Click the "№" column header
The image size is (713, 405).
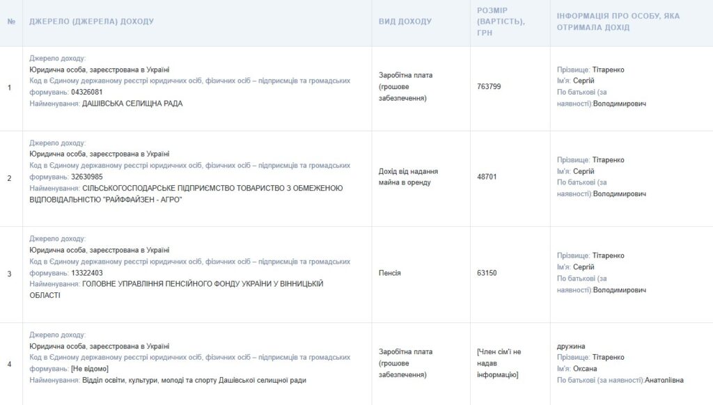[11, 22]
